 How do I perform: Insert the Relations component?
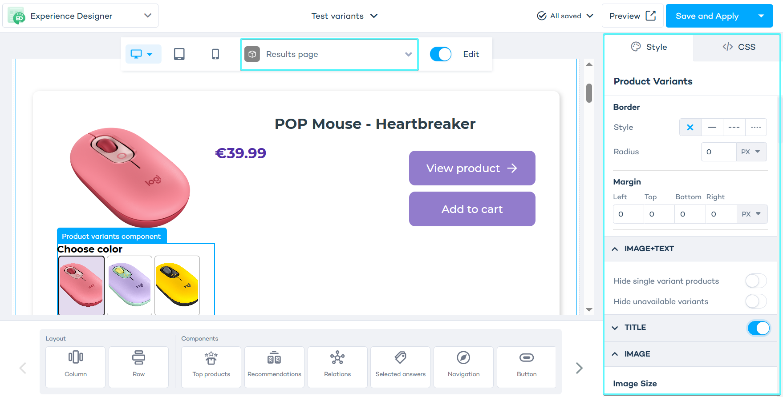point(337,367)
